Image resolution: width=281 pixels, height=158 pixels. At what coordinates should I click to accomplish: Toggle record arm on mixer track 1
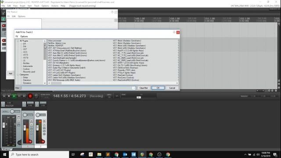coord(30,142)
